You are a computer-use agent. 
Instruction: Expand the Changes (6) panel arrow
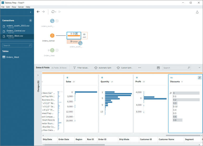(x=38, y=75)
